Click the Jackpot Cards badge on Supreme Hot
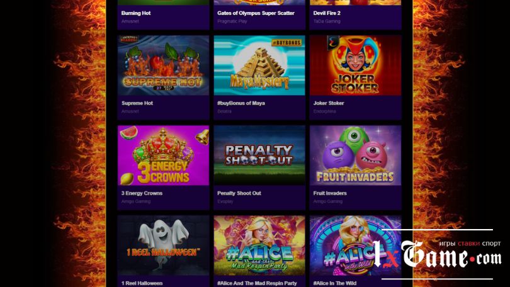Image resolution: width=510 pixels, height=287 pixels. (129, 39)
